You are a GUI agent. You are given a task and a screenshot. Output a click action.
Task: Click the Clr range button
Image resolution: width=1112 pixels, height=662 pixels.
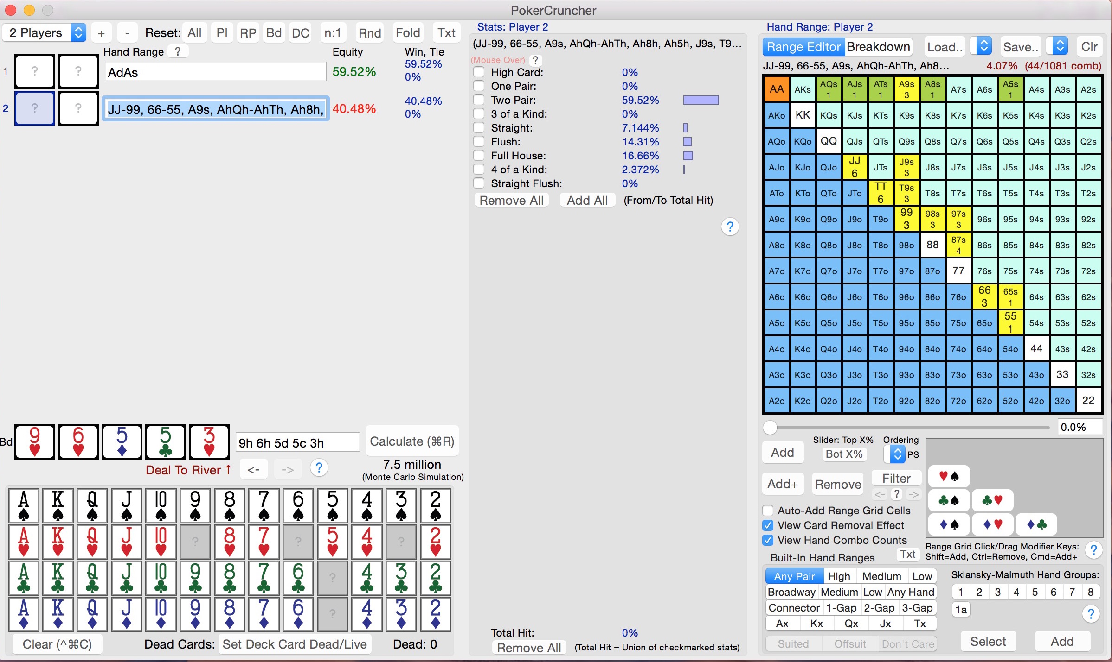coord(1089,47)
